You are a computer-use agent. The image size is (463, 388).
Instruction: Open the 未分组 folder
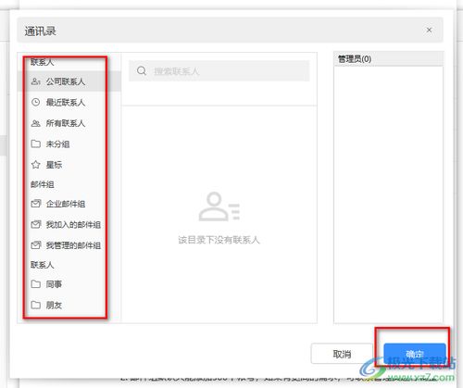(69, 144)
